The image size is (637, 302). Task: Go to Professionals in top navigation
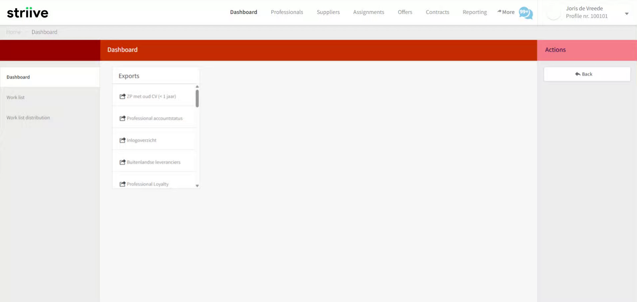tap(287, 12)
